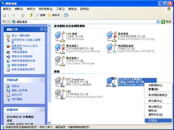
Task: Open the 檔案 menu
Action: [x=7, y=9]
